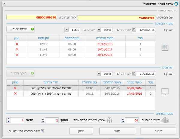
Task: Open calendar picker for drill date 21/12/2016
Action: [x=134, y=74]
